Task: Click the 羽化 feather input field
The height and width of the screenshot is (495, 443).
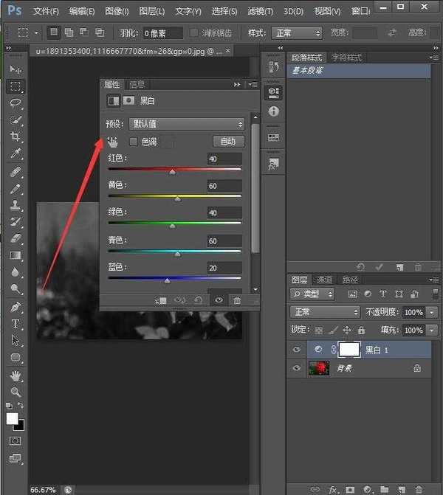Action: [x=162, y=33]
